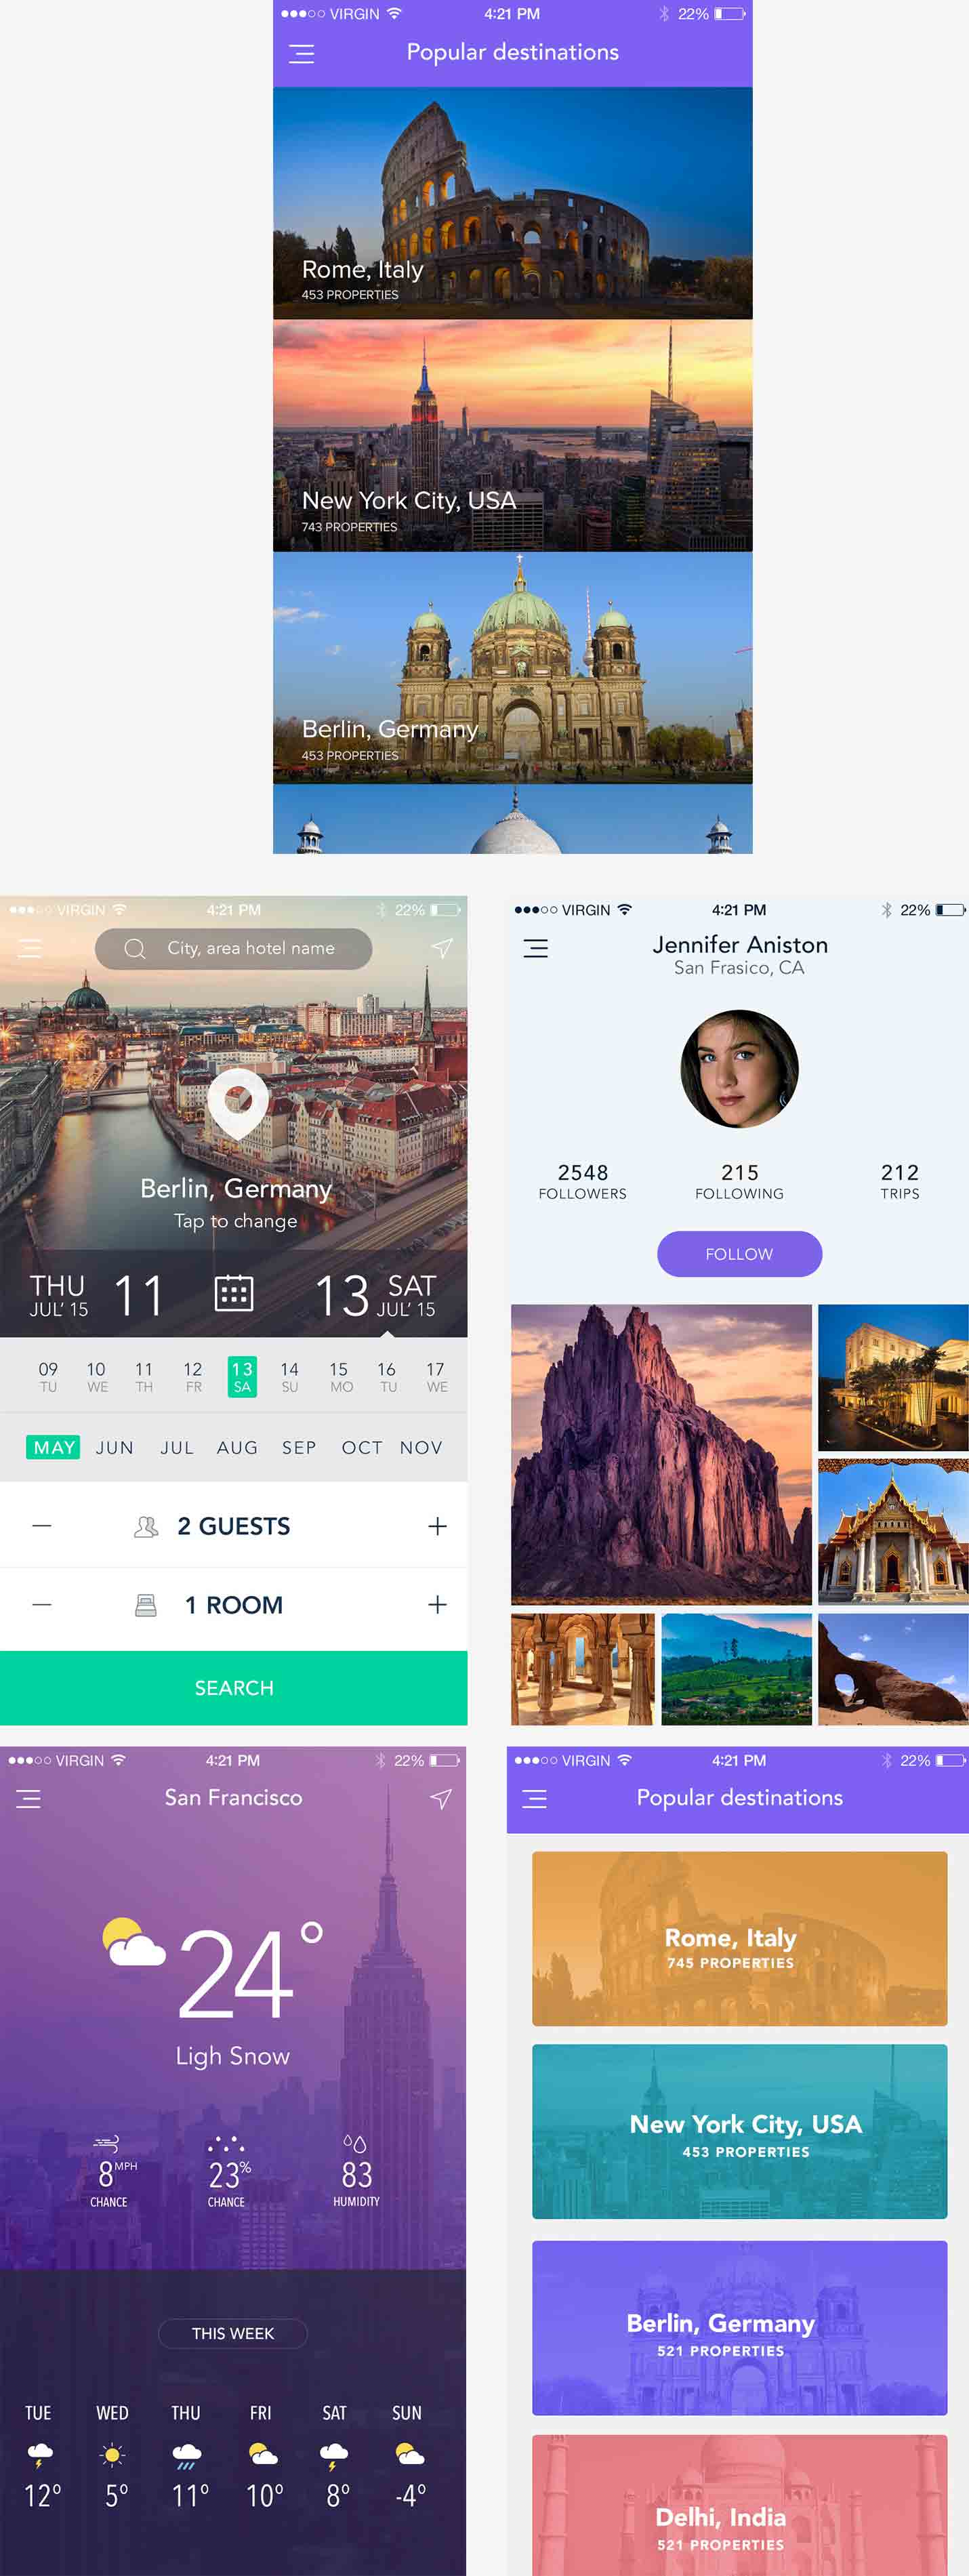Select highlighted date 13 SA

click(242, 1376)
